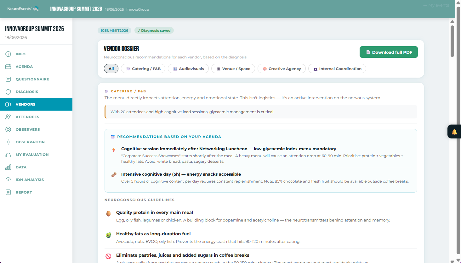The height and width of the screenshot is (263, 461).
Task: Download the full PDF dossier
Action: click(x=389, y=52)
